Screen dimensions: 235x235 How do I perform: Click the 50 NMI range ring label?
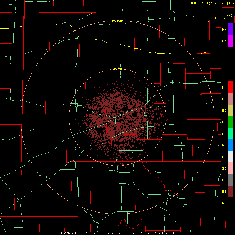point(117,69)
